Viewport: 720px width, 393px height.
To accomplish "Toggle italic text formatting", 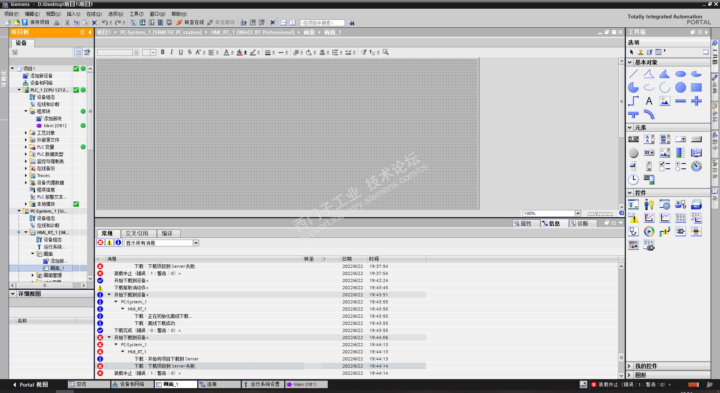I will click(172, 52).
